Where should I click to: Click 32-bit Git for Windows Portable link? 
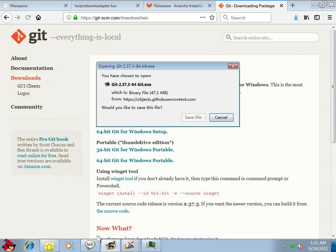(135, 150)
